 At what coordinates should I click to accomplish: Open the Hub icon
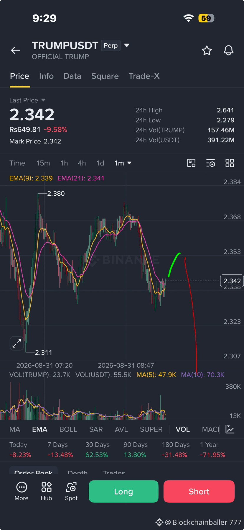[46, 491]
